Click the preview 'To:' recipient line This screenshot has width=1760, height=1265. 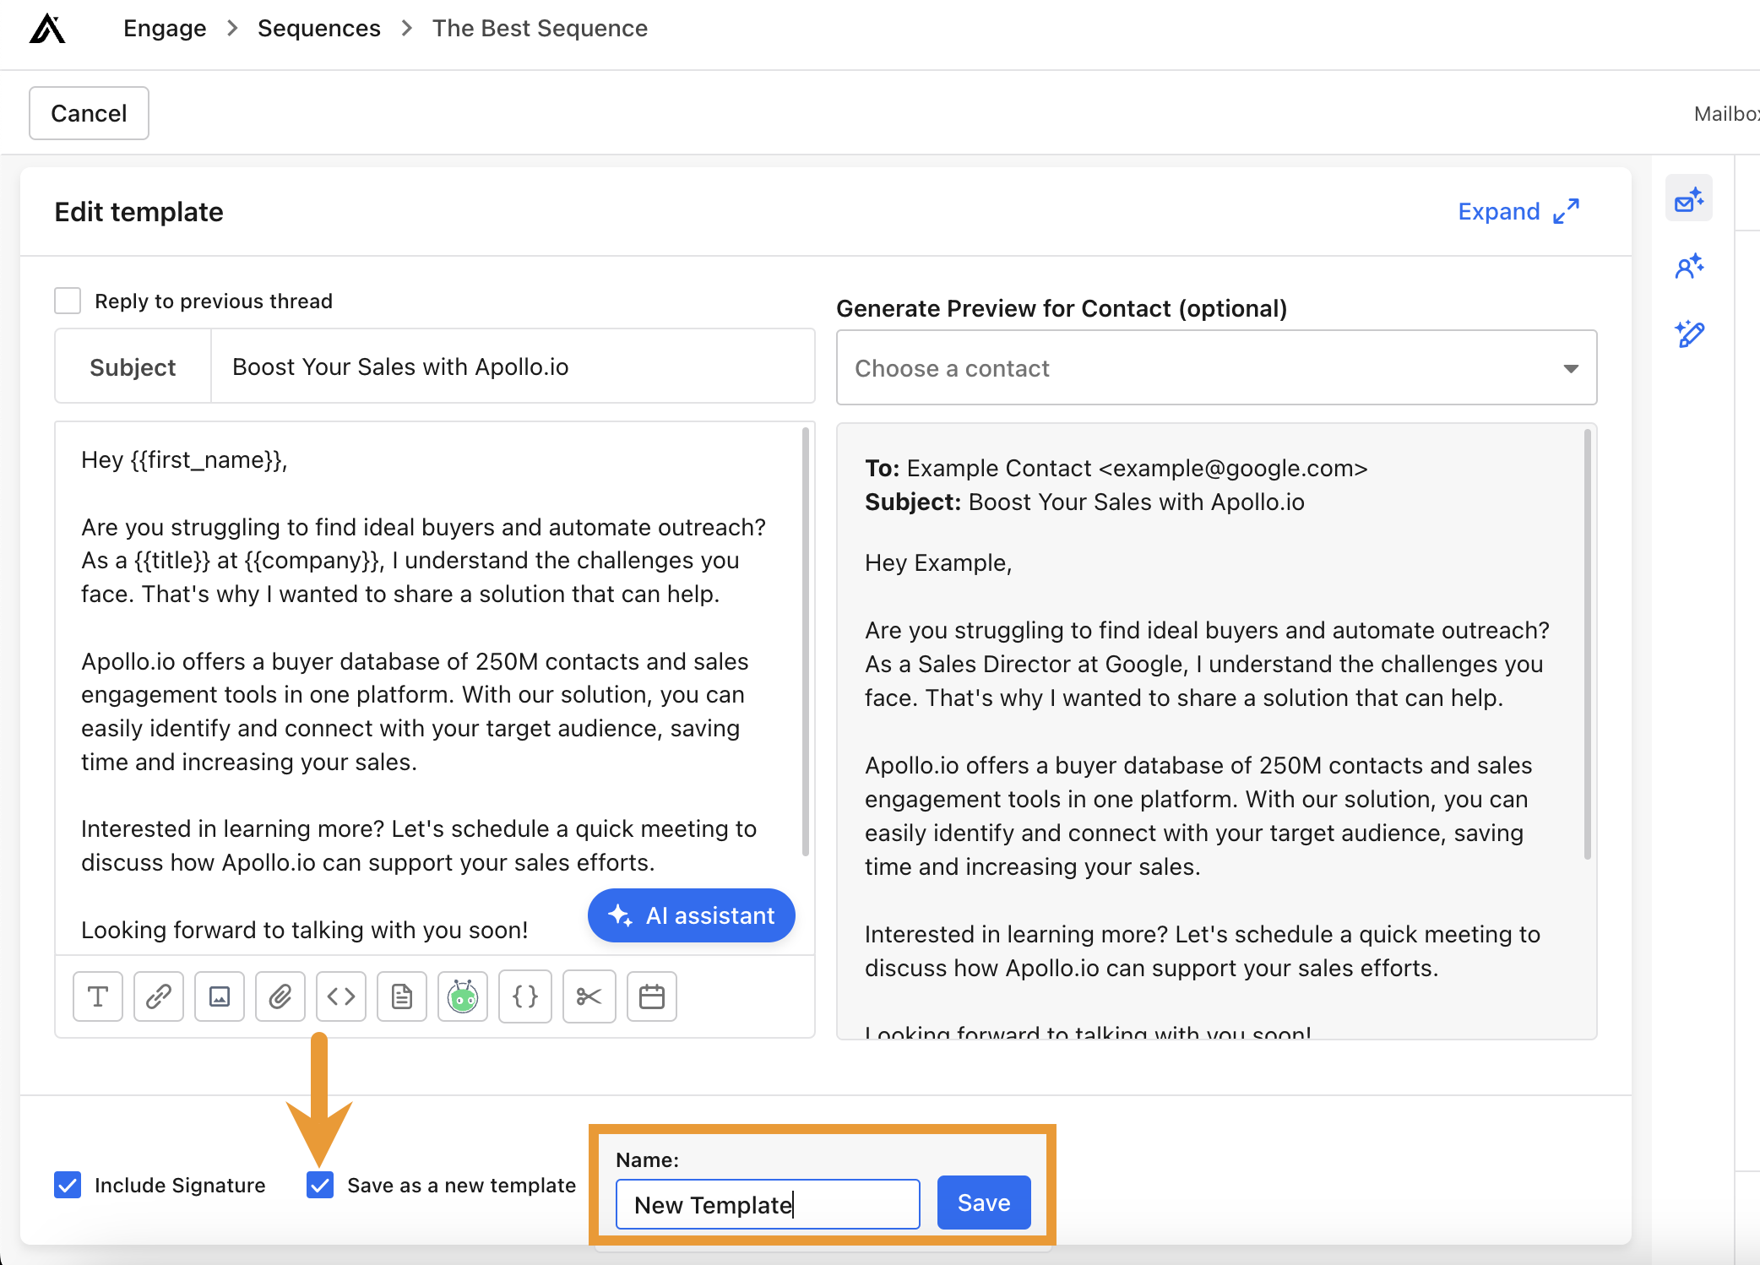[x=1116, y=468]
